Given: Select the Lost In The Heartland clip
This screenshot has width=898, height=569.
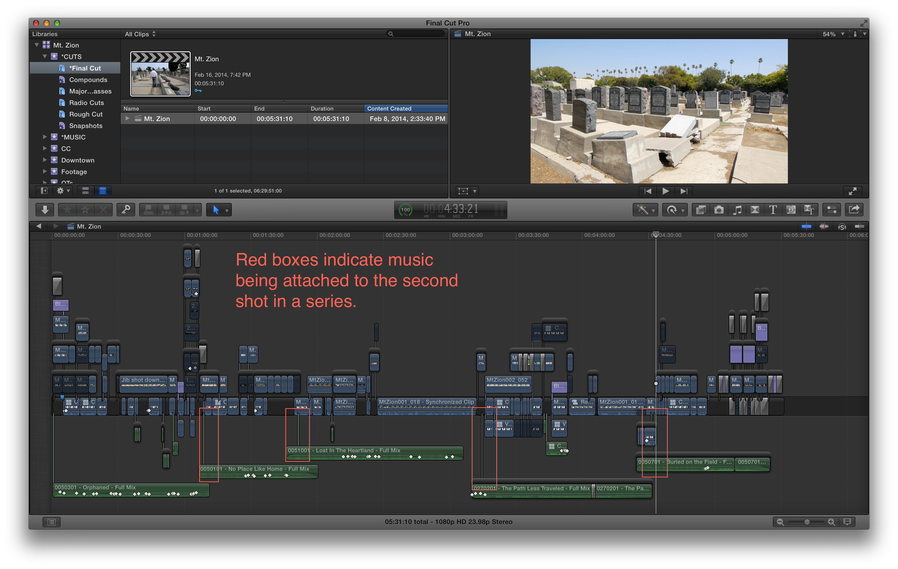Looking at the screenshot, I should tap(374, 453).
